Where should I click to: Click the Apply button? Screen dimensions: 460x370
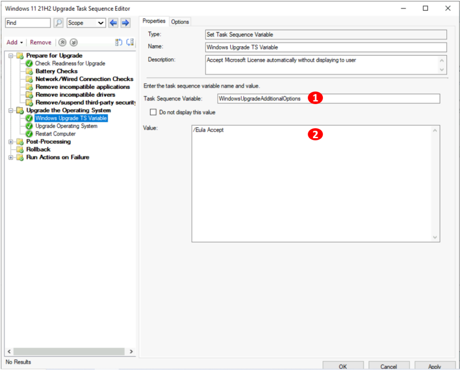point(434,366)
